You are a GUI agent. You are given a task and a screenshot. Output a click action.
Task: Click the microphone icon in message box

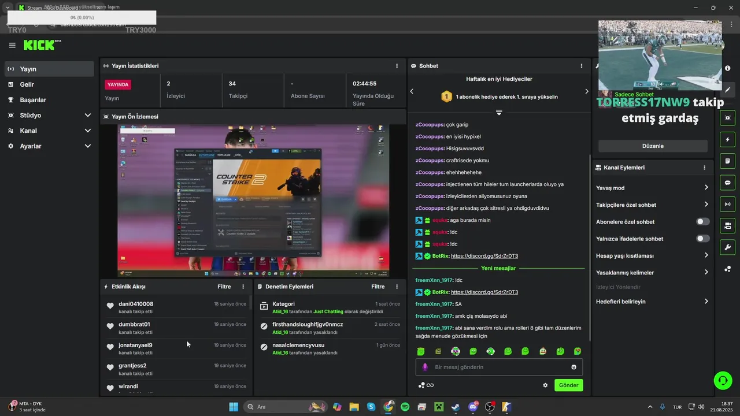(425, 367)
